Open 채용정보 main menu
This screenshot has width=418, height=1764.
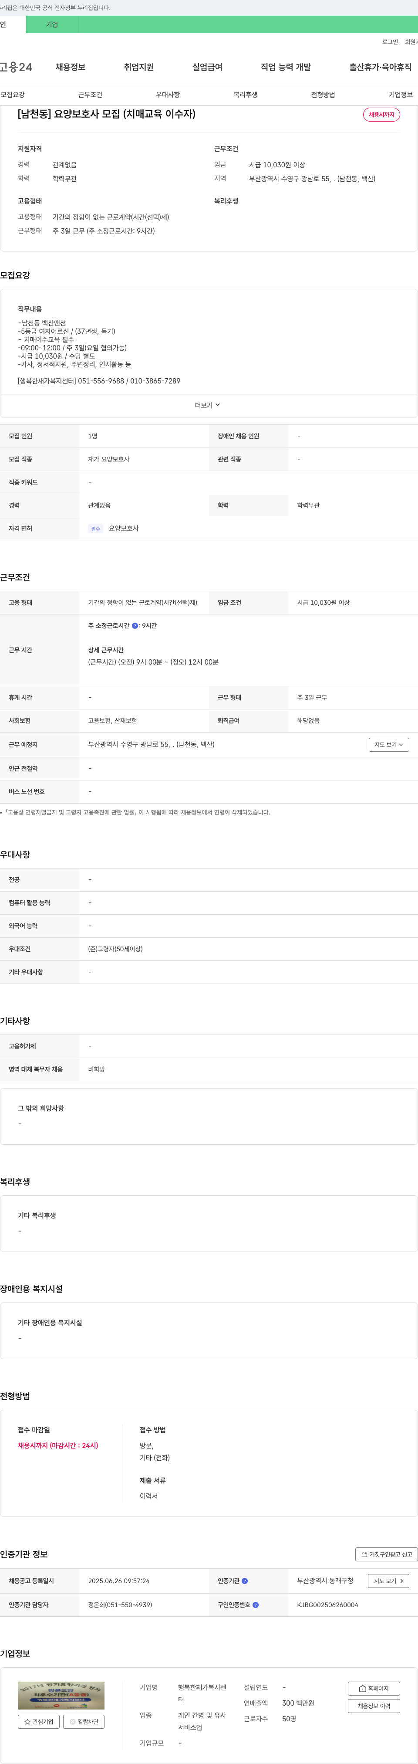tap(71, 67)
